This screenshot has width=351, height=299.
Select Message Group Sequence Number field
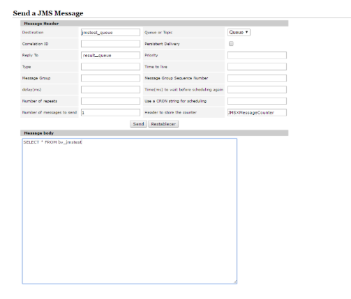257,78
